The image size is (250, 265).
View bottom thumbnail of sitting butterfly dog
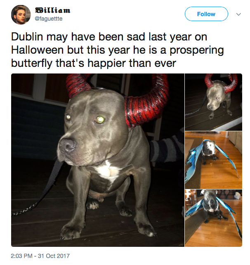(x=214, y=218)
